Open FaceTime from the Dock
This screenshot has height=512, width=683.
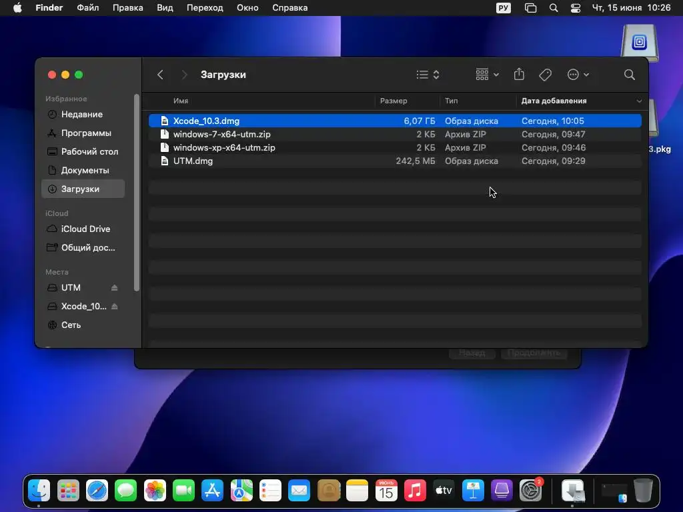[x=183, y=491]
